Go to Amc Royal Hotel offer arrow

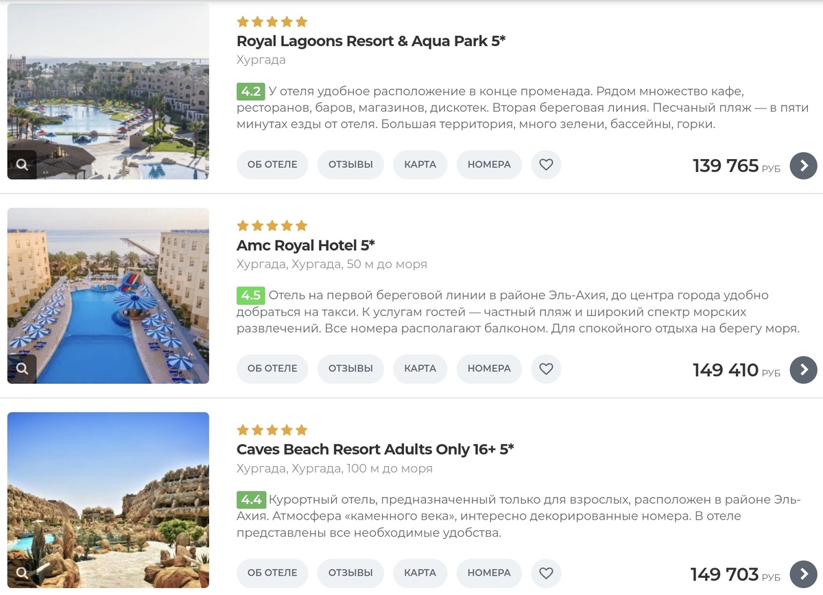coord(803,369)
